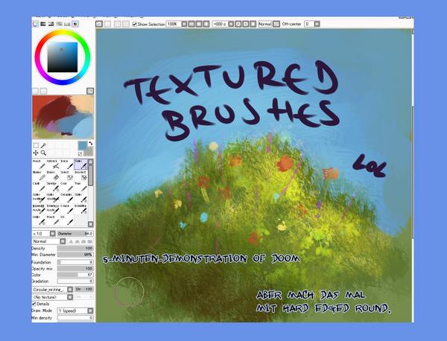Screen dimensions: 447x341
Task: Select the Eraser tool
Action: [53, 176]
